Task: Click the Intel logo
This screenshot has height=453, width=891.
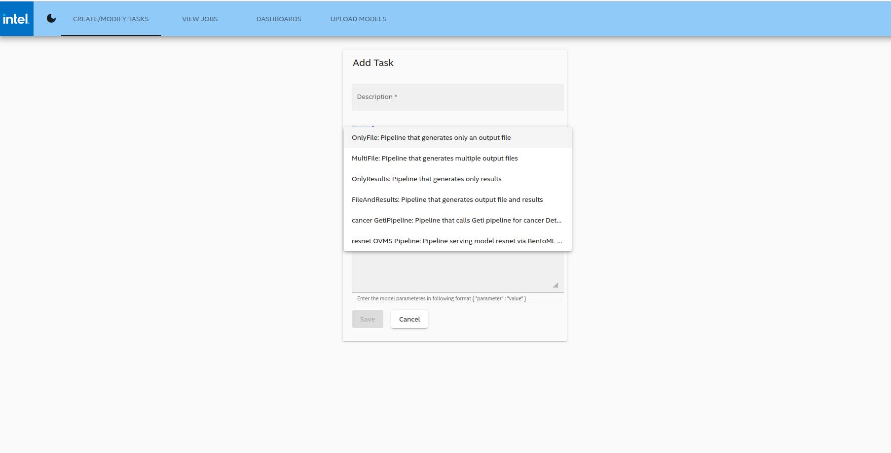Action: click(x=16, y=19)
